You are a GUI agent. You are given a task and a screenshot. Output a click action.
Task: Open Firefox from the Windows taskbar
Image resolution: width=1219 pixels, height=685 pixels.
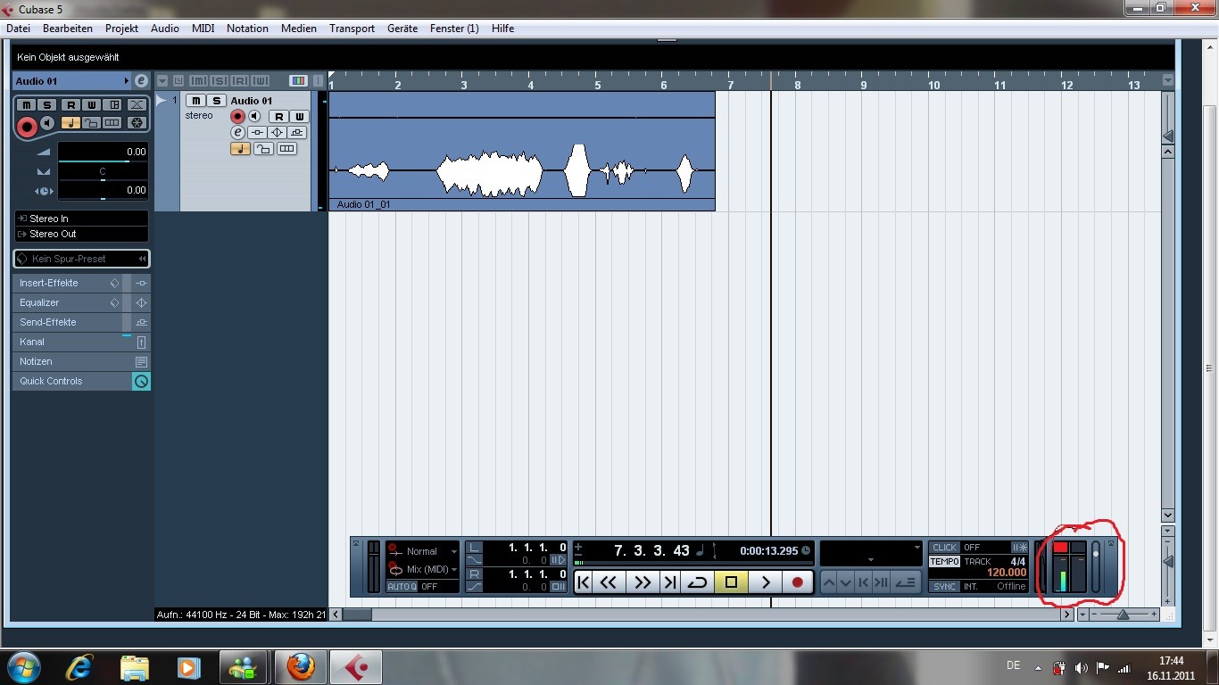pos(302,667)
